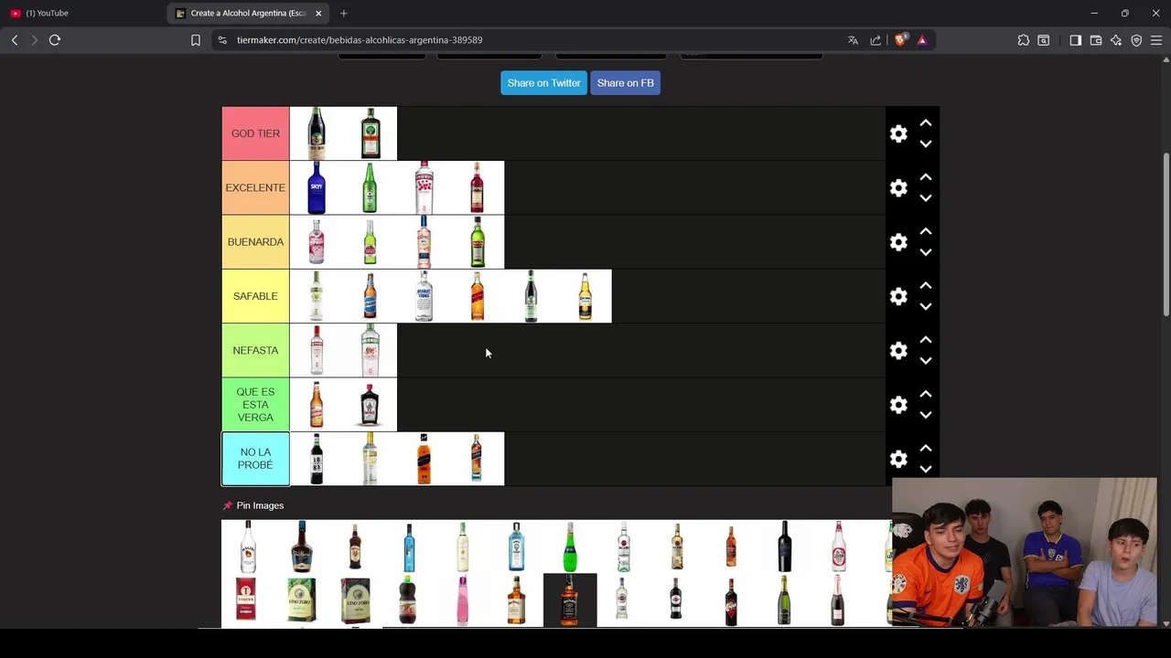Open Leo AI sparkle icon
Viewport: 1171px width, 658px height.
(x=1116, y=40)
